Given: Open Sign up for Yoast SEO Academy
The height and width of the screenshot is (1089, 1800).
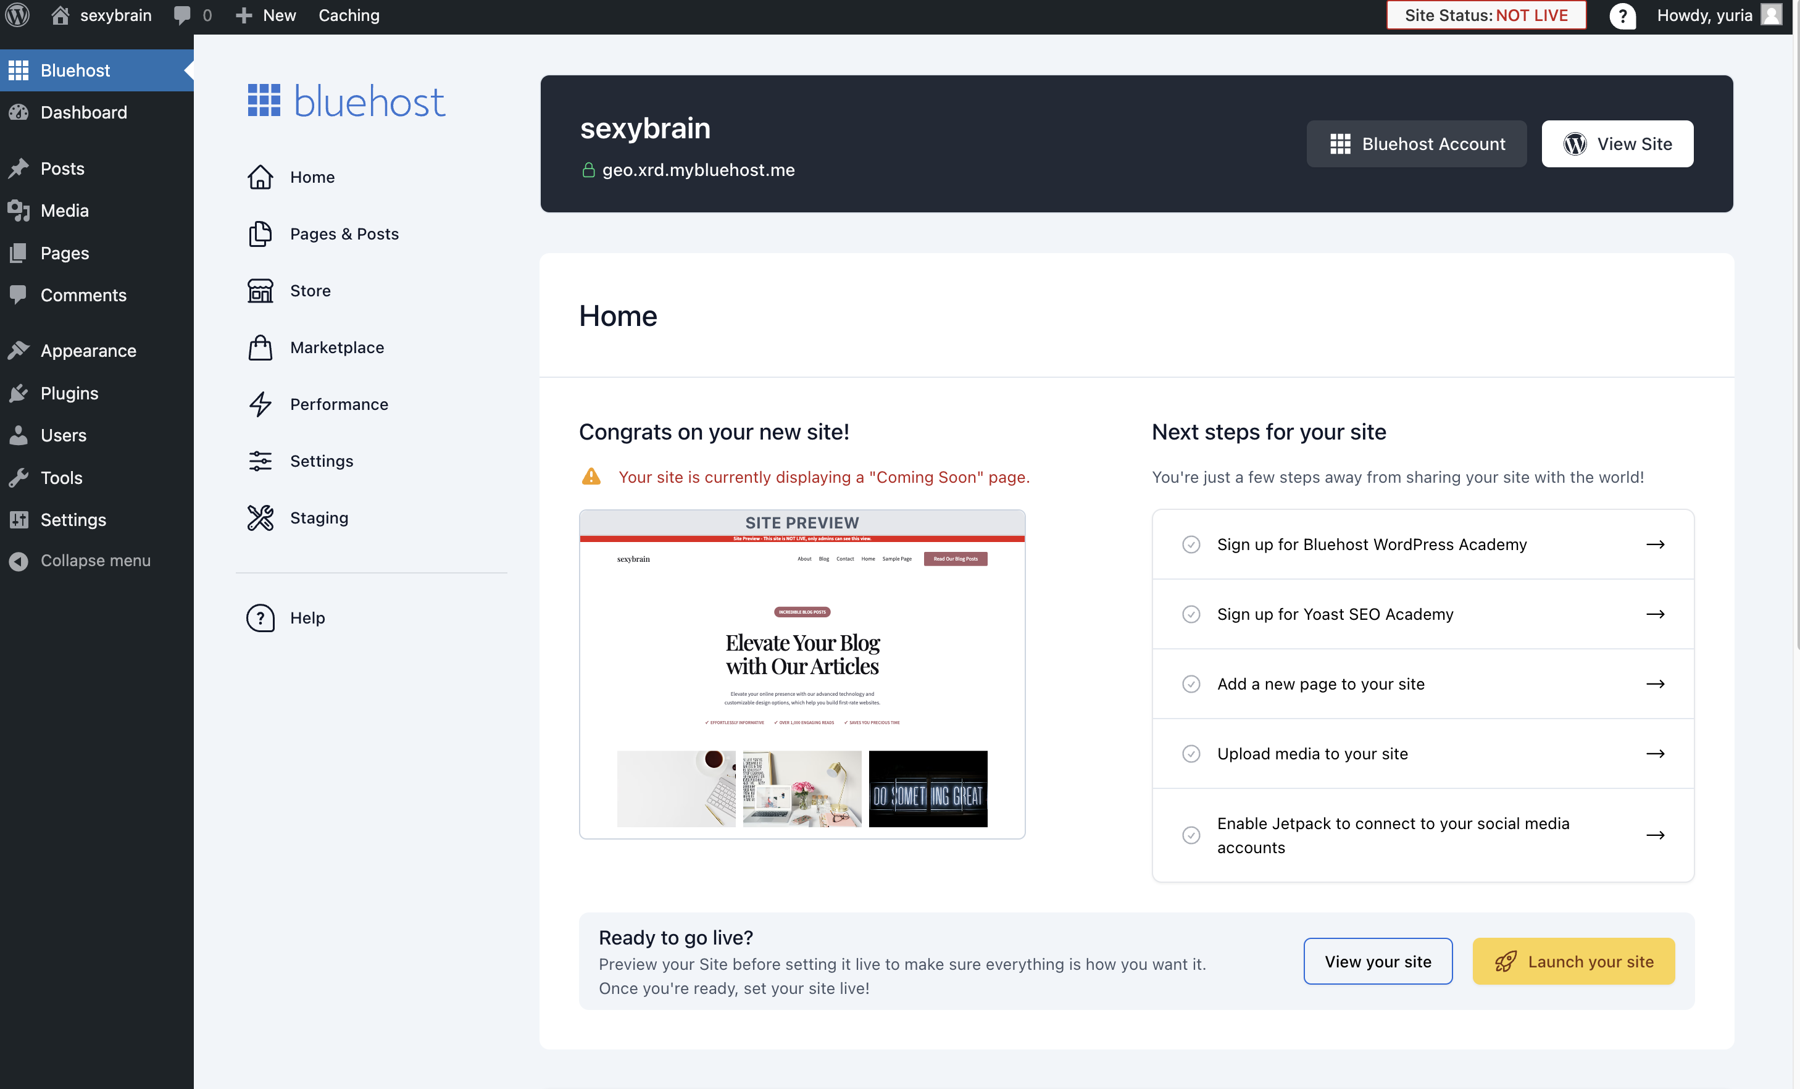Looking at the screenshot, I should [1422, 614].
